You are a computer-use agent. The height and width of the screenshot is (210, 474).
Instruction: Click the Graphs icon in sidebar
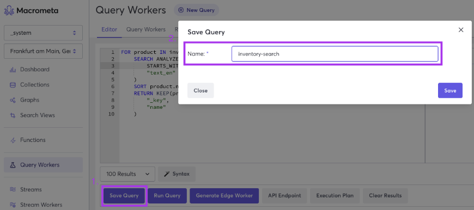(x=13, y=100)
